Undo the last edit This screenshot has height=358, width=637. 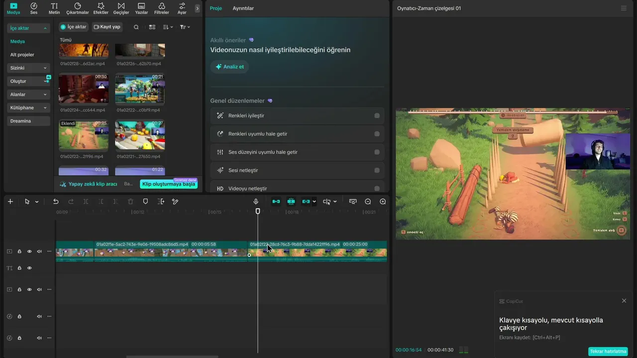pos(56,201)
